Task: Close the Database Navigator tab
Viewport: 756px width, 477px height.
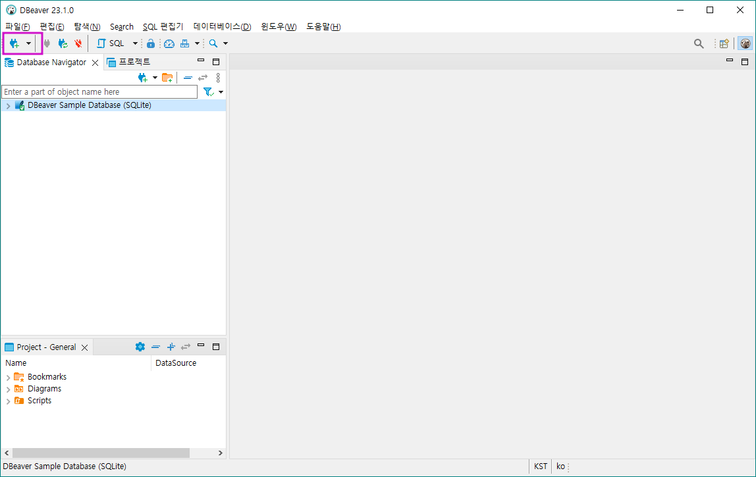Action: coord(95,63)
